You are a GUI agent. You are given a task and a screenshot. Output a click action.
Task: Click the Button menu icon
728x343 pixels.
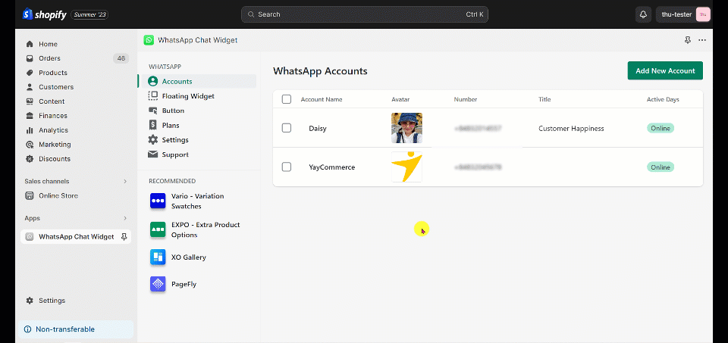pyautogui.click(x=152, y=111)
